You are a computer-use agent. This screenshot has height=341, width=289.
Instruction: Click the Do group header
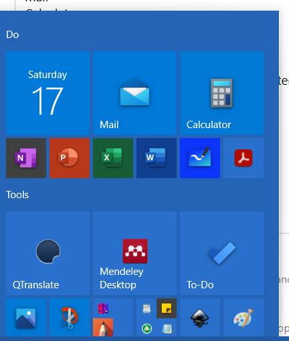13,35
